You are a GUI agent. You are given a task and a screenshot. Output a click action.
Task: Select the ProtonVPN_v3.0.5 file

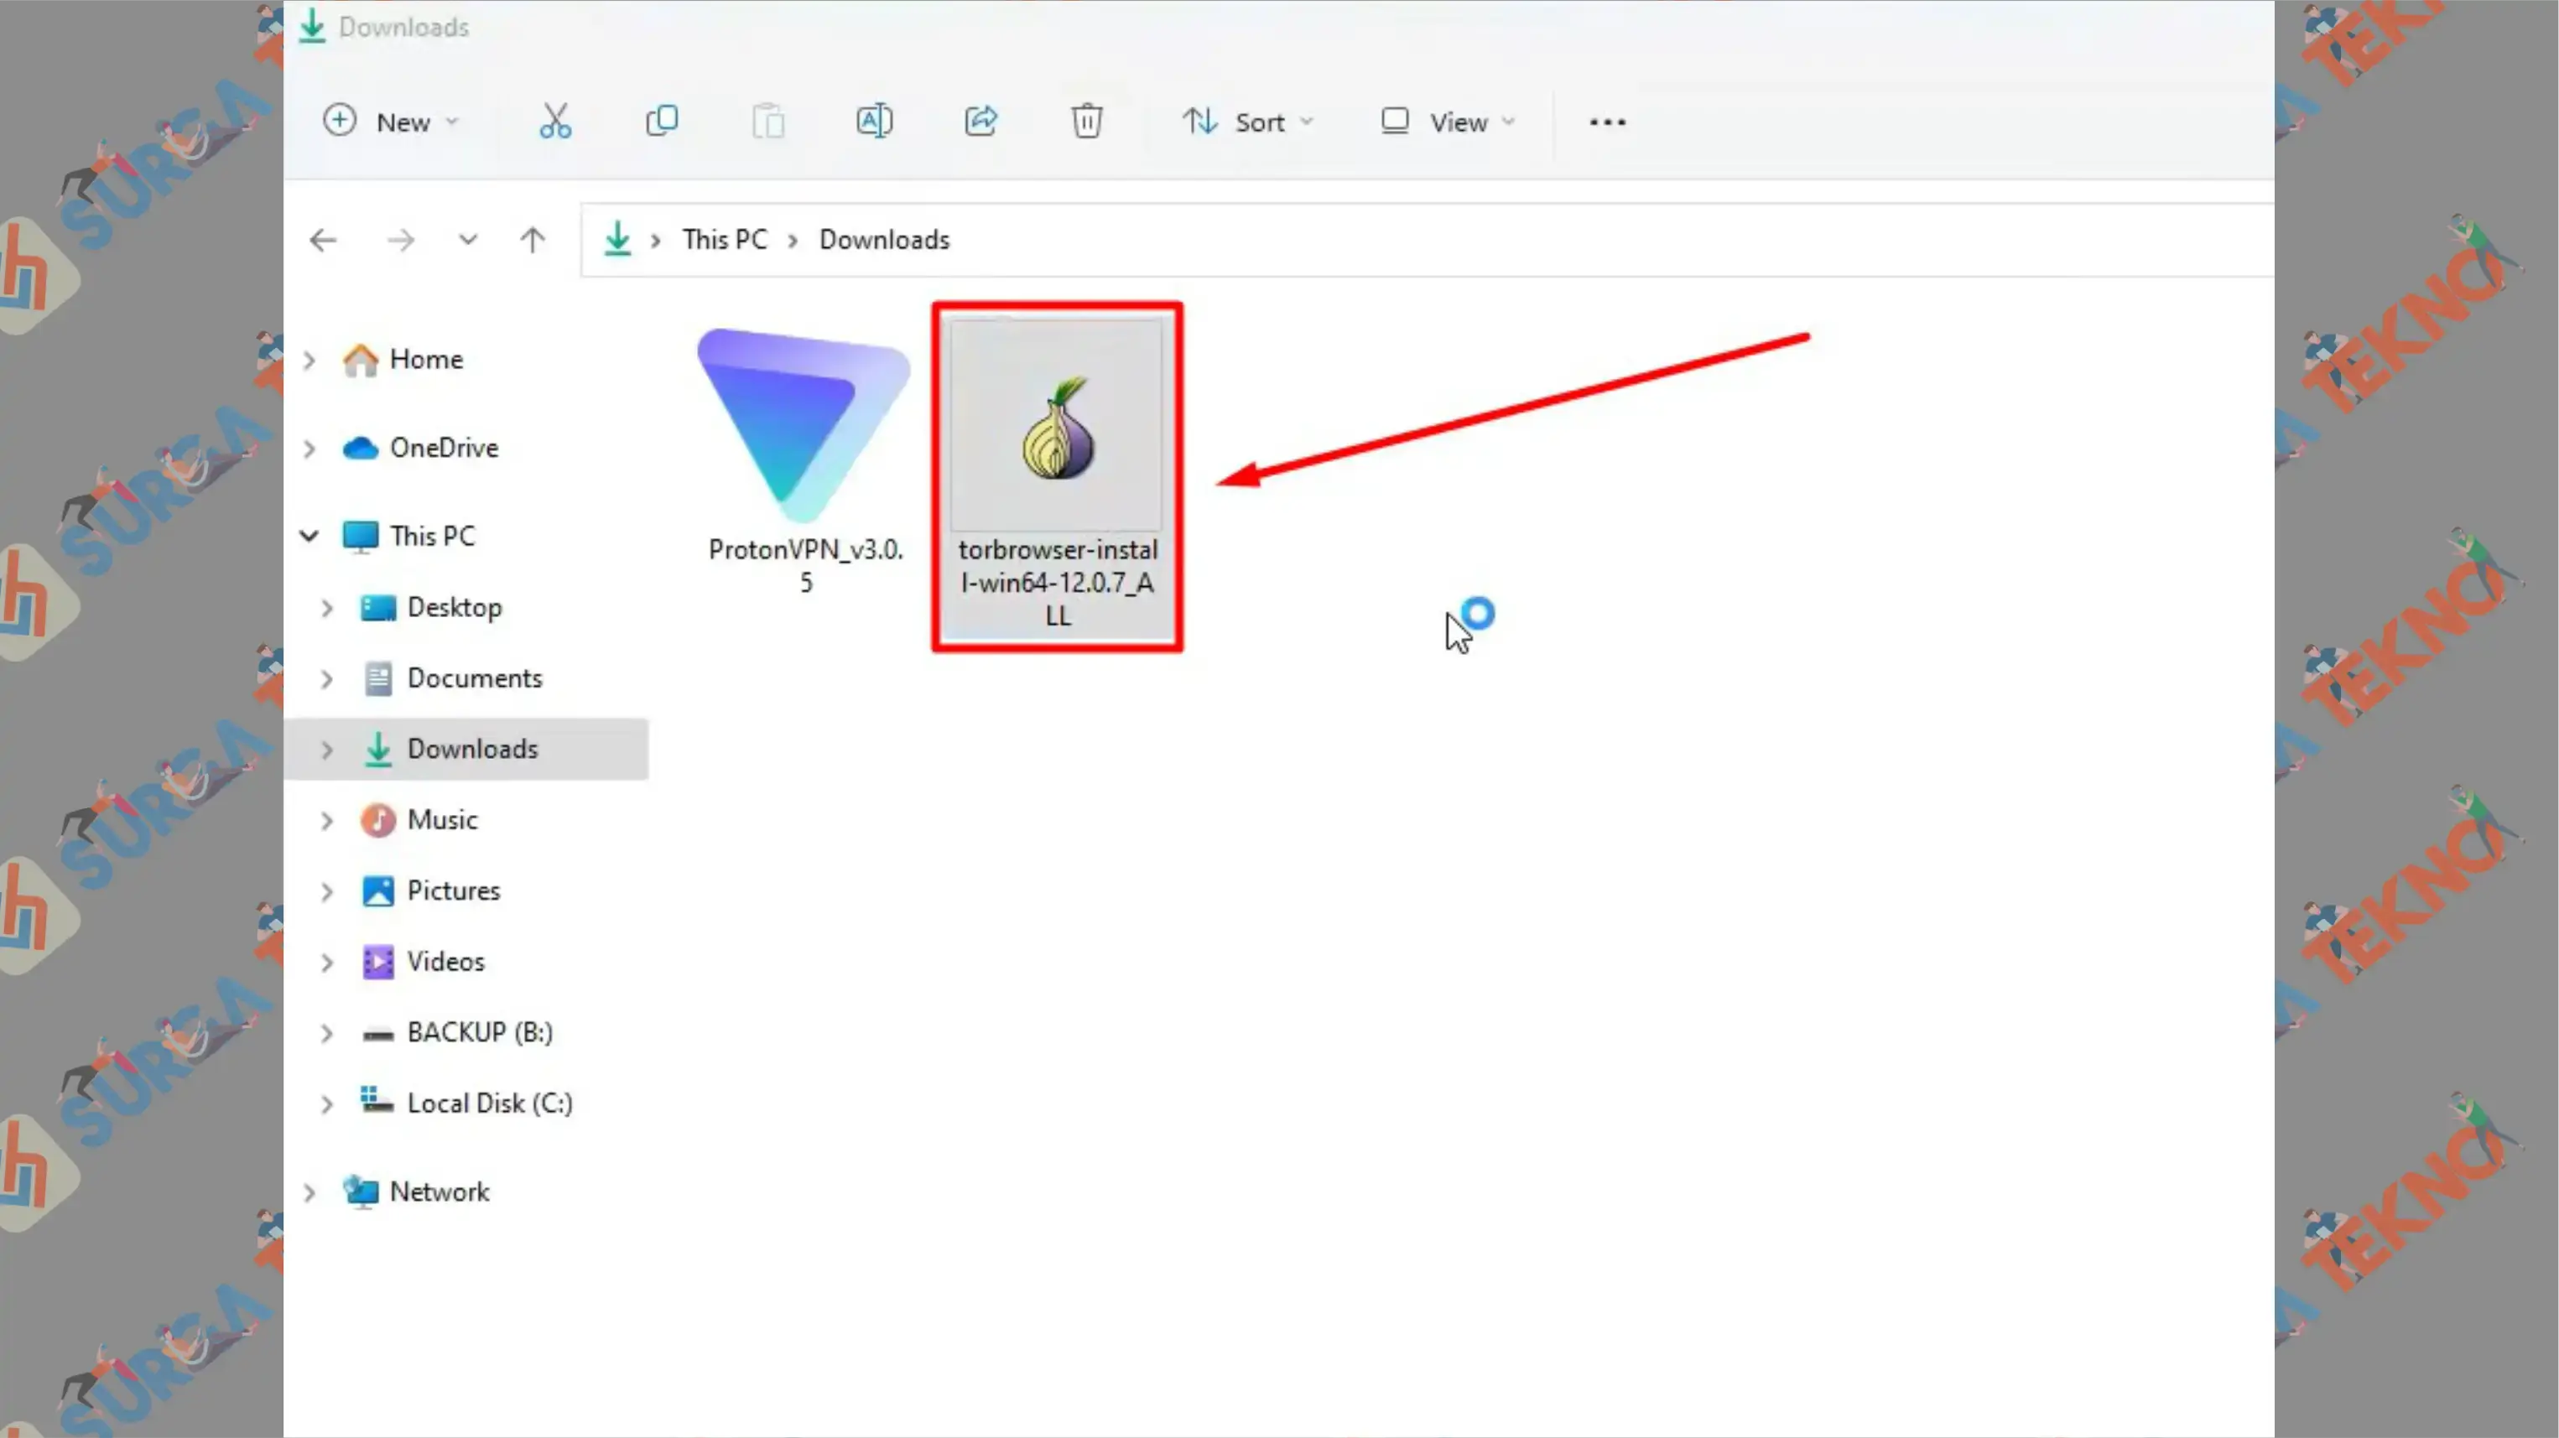point(804,462)
